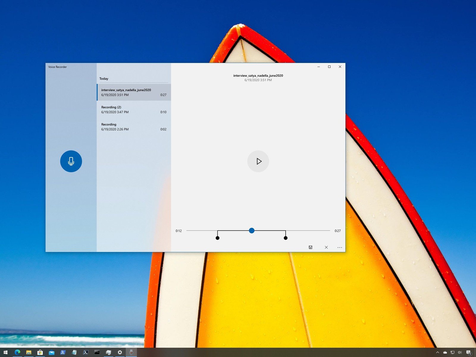Open Microsoft Store from the taskbar

tap(40, 352)
